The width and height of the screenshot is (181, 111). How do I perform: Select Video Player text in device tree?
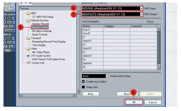(43, 52)
